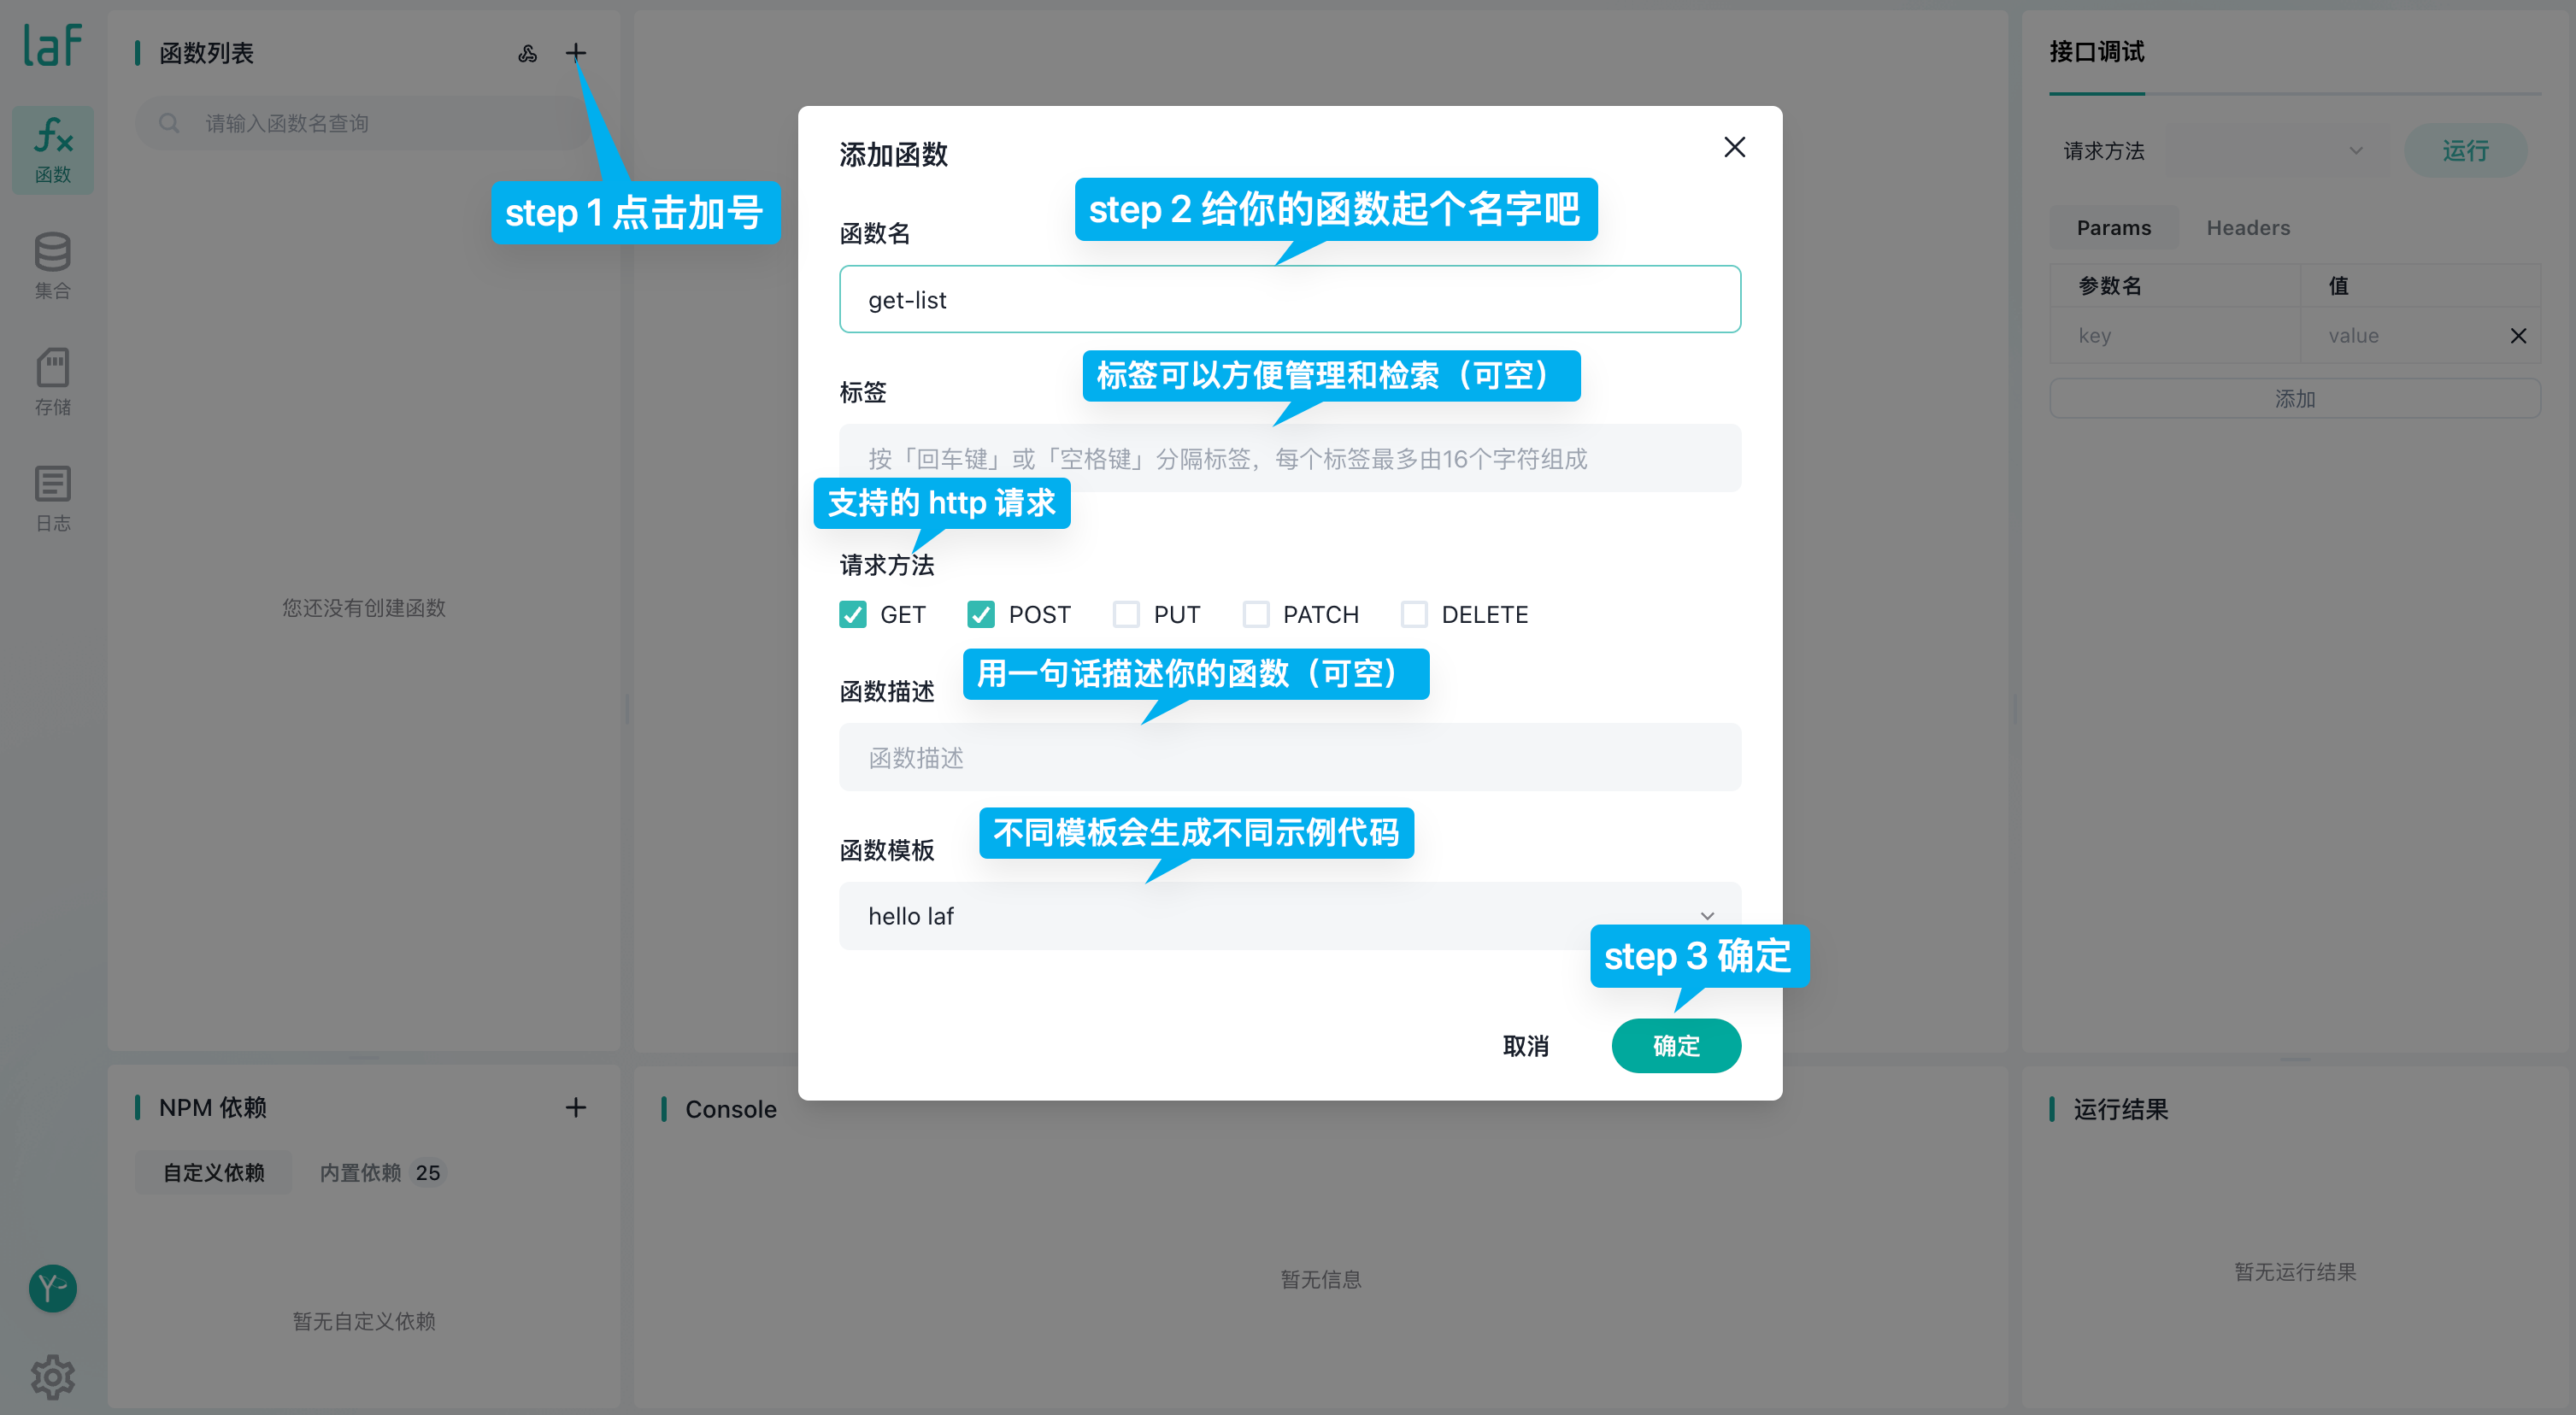Click the 函数描述 description input field
This screenshot has height=1415, width=2576.
(x=1290, y=758)
